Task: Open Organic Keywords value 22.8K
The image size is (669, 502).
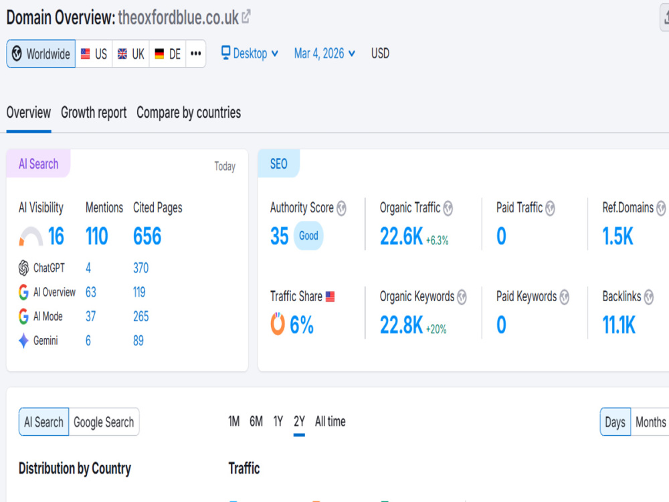Action: tap(401, 325)
